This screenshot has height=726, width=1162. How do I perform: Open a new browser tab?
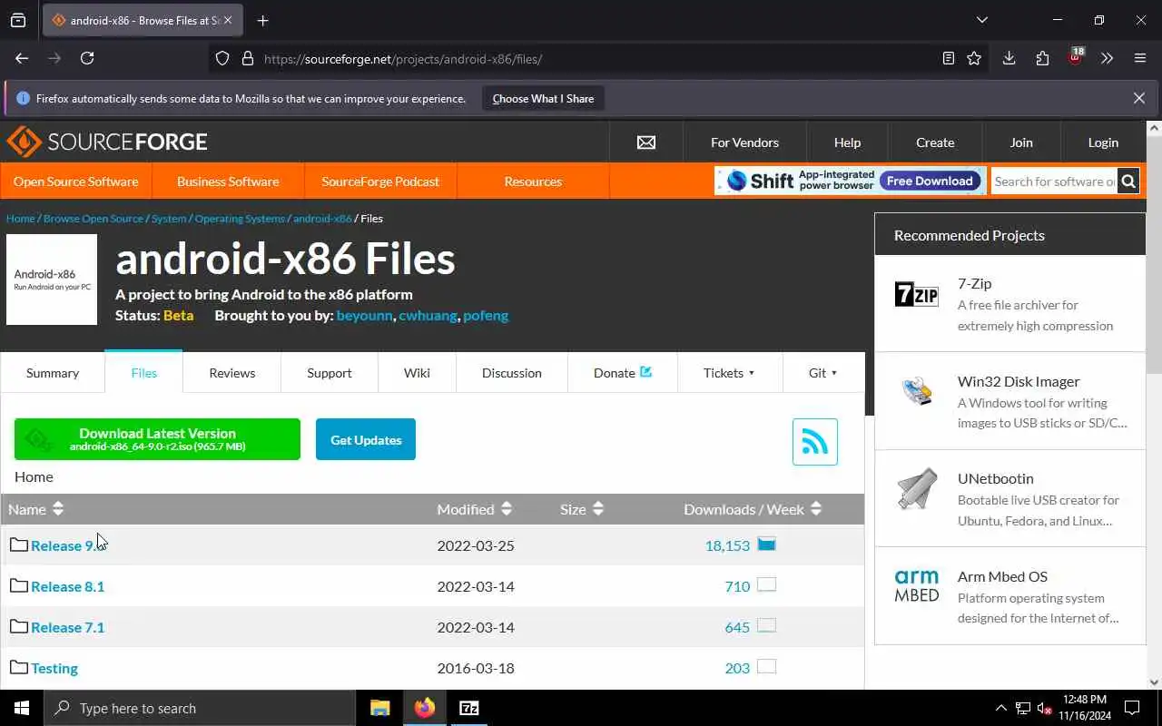pyautogui.click(x=262, y=20)
